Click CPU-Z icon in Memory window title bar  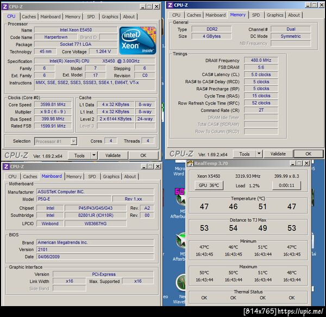point(170,5)
